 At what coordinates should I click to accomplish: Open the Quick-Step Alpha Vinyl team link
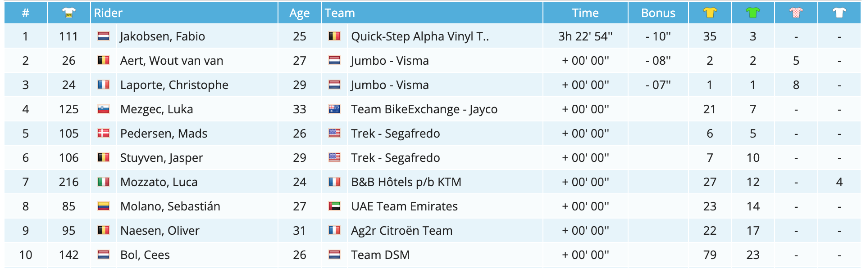(x=419, y=36)
